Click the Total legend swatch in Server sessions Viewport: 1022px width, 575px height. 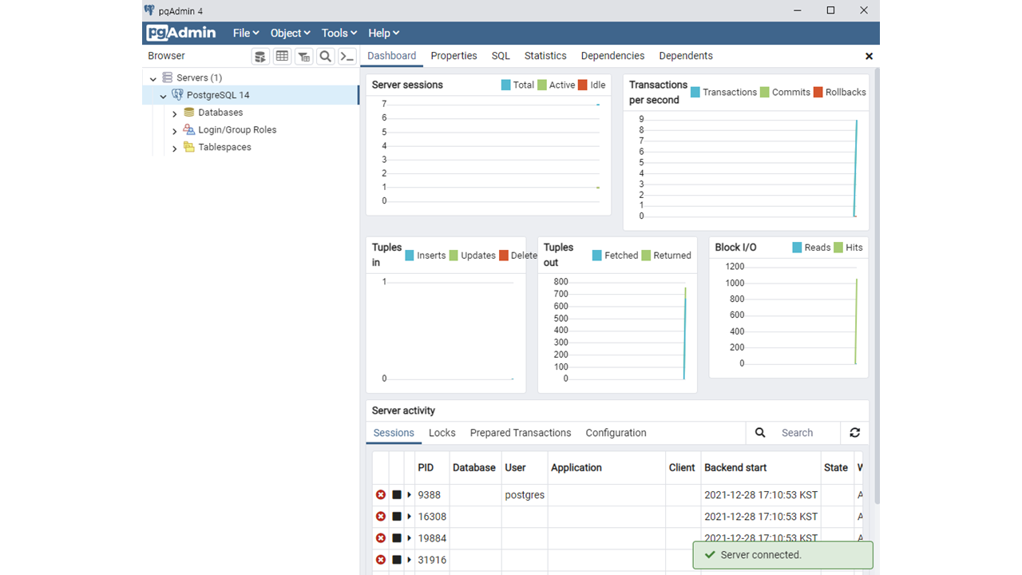(505, 85)
